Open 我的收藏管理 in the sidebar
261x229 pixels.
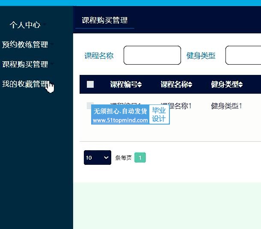(x=25, y=84)
